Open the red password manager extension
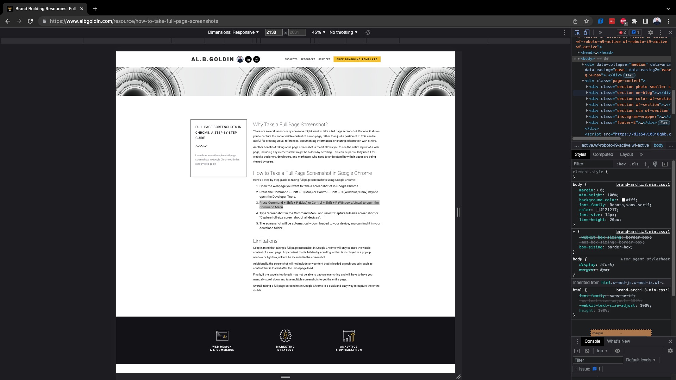676x380 pixels. coord(612,21)
